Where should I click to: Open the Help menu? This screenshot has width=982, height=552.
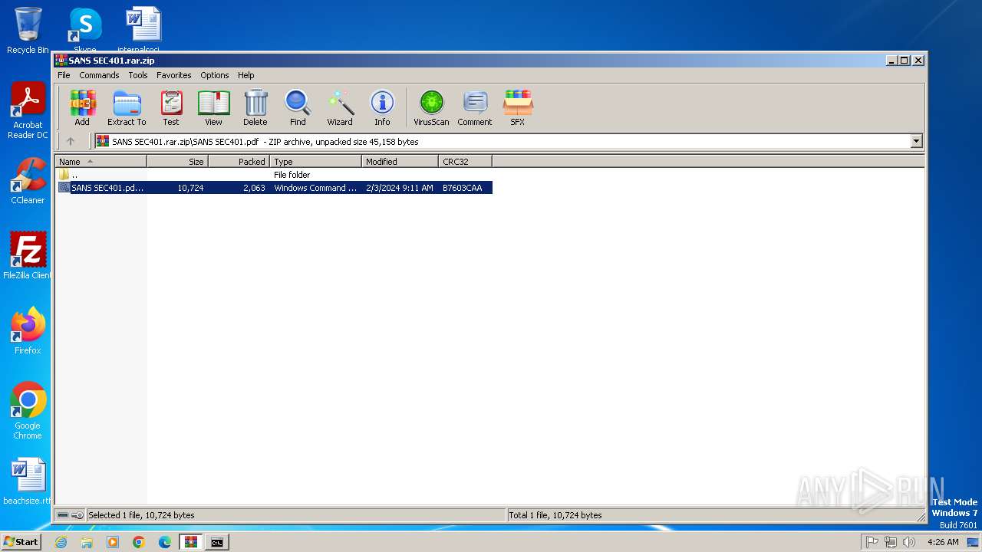coord(245,75)
